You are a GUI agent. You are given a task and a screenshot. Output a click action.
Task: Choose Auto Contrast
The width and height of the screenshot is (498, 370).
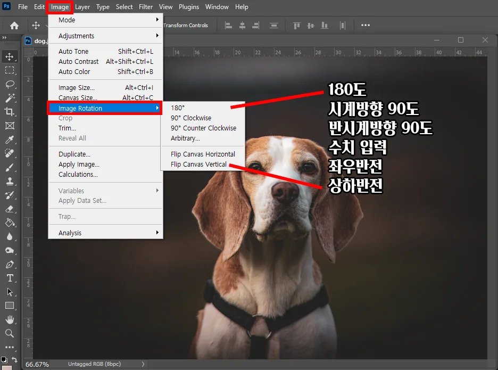click(x=106, y=62)
